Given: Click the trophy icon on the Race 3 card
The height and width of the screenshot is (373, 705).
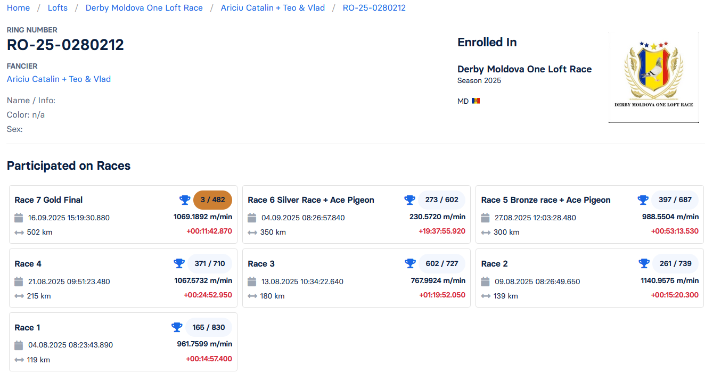Looking at the screenshot, I should (x=410, y=263).
